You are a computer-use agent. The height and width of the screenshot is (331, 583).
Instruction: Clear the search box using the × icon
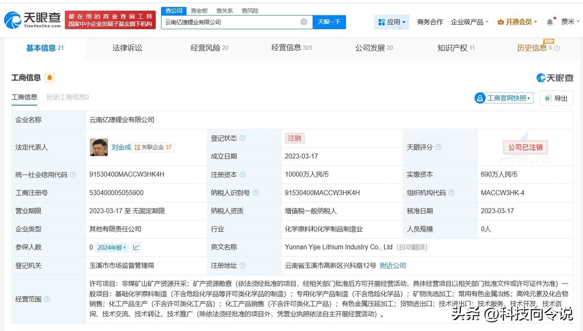pyautogui.click(x=303, y=21)
